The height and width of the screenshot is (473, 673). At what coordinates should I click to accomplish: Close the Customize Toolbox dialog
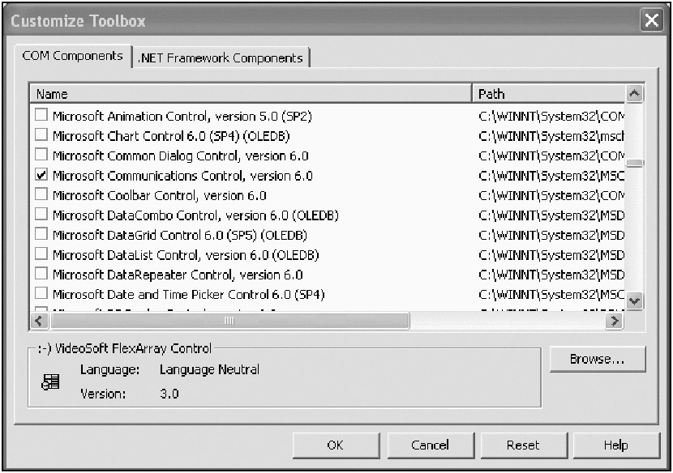click(x=651, y=20)
